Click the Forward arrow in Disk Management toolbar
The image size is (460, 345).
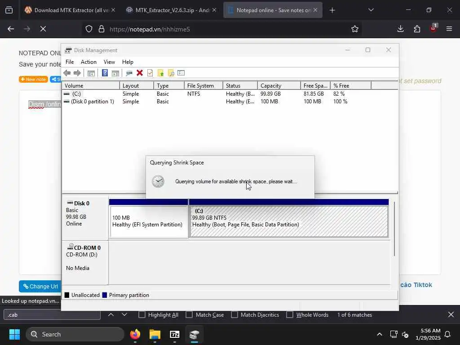pos(77,73)
